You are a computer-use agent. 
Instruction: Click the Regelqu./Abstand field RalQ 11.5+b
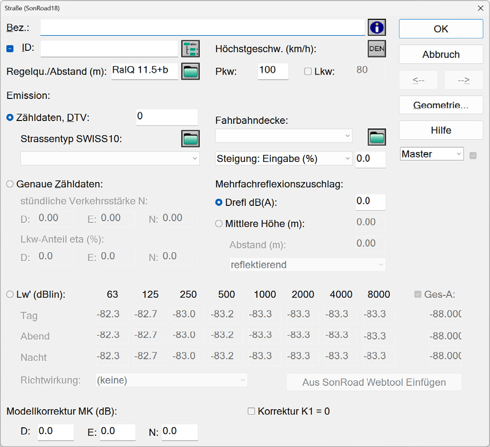[x=145, y=71]
